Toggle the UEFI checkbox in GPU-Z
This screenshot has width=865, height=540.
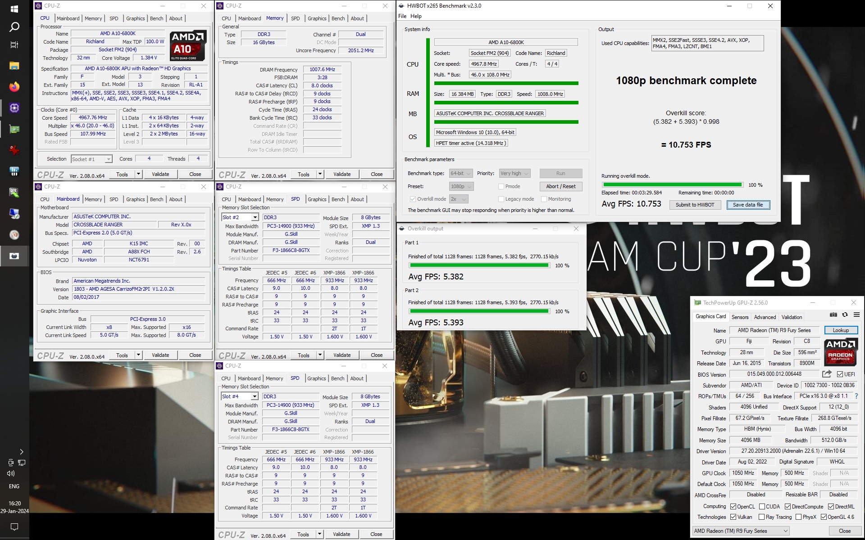tap(840, 374)
